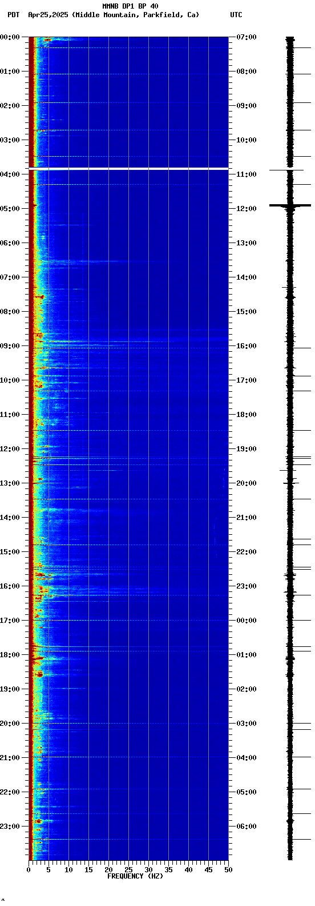
Task: Click the white data-gap band across the spectrogram
Action: click(x=128, y=169)
